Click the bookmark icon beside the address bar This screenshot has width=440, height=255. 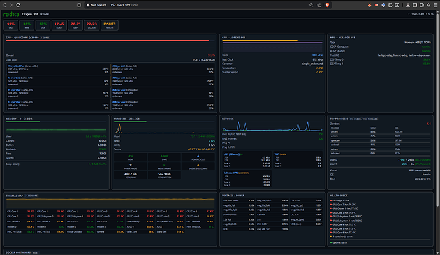pyautogui.click(x=79, y=5)
